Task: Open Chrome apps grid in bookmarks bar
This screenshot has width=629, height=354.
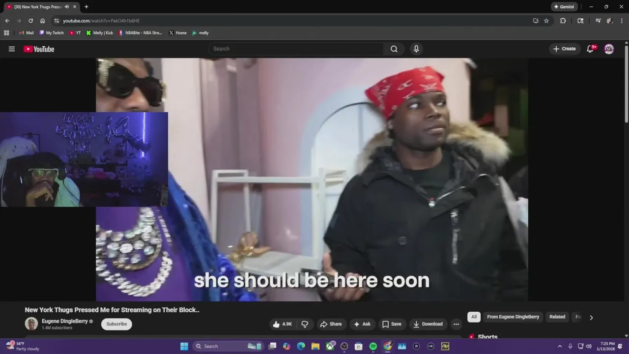Action: pos(6,33)
